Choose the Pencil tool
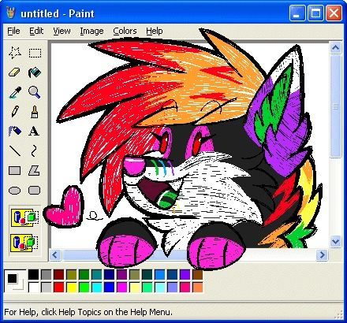This screenshot has width=347, height=323. pyautogui.click(x=15, y=112)
